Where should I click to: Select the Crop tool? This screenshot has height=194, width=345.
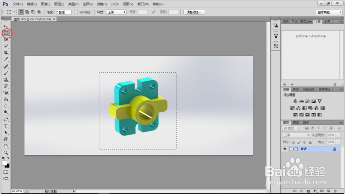pyautogui.click(x=6, y=53)
